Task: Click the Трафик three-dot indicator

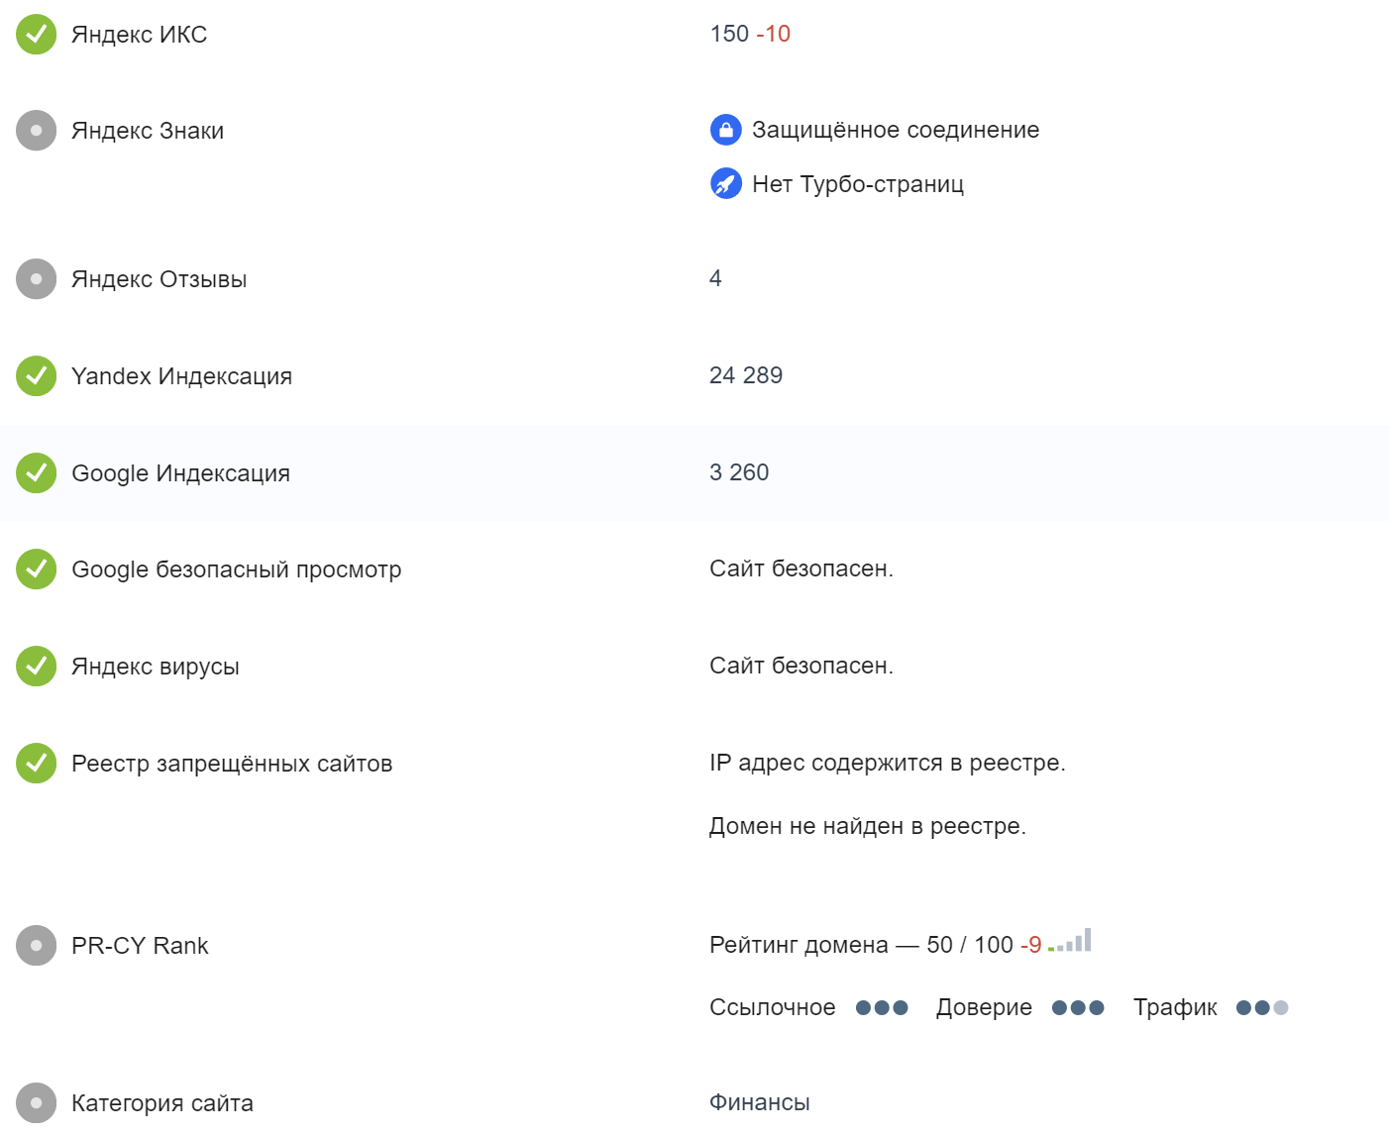Action: click(1262, 1008)
